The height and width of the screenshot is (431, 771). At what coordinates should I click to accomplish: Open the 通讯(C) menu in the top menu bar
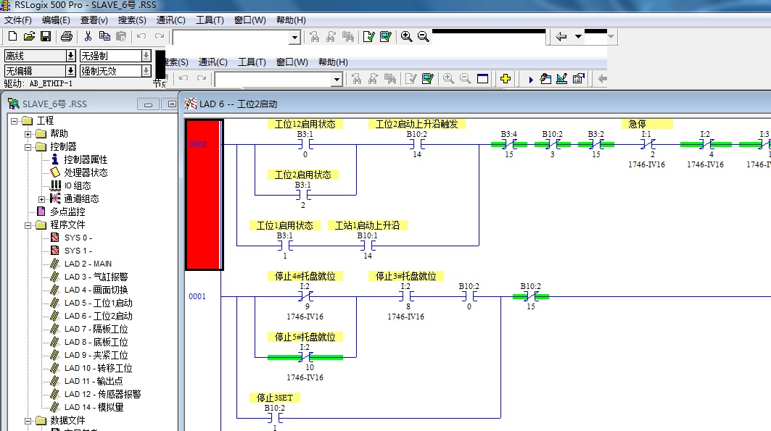coord(171,20)
